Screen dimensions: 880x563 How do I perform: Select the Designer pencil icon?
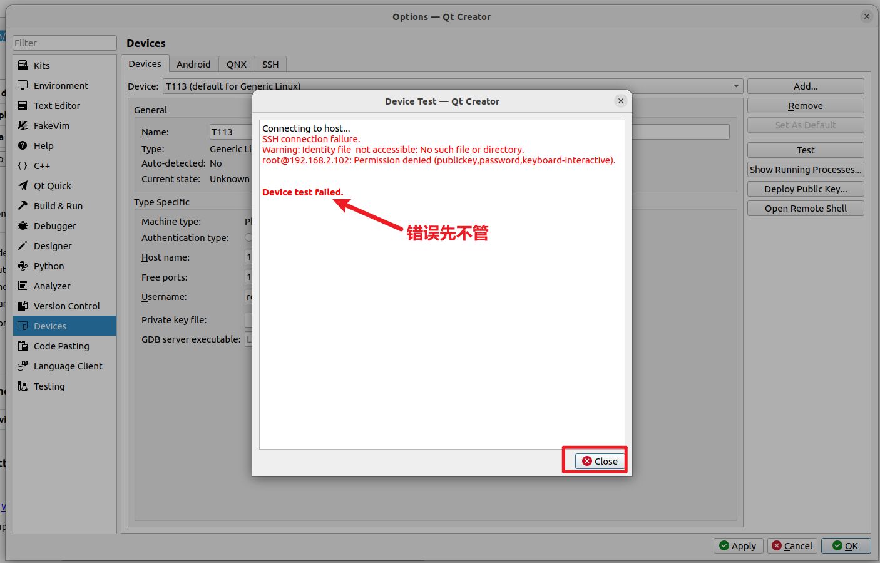point(23,245)
